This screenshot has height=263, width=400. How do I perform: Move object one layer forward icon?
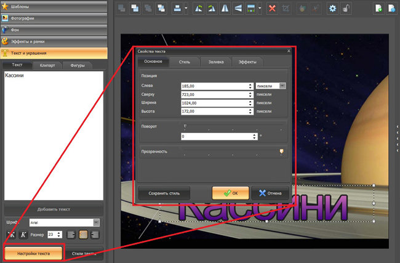[x=161, y=9]
